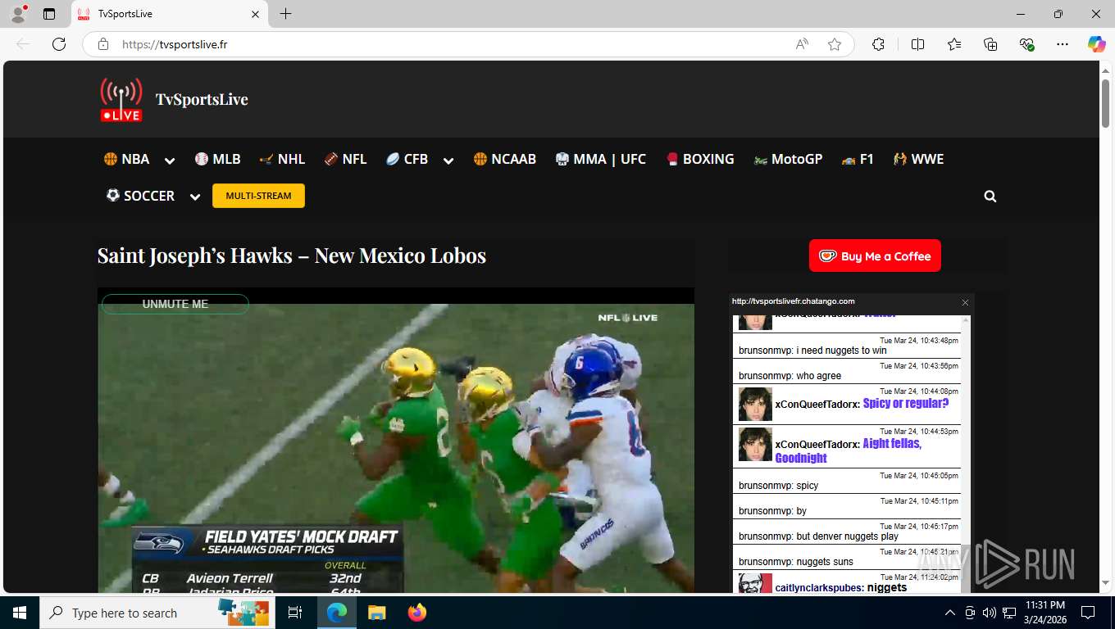Show hidden system tray icons
Screen dimensions: 1115x629
tap(950, 613)
